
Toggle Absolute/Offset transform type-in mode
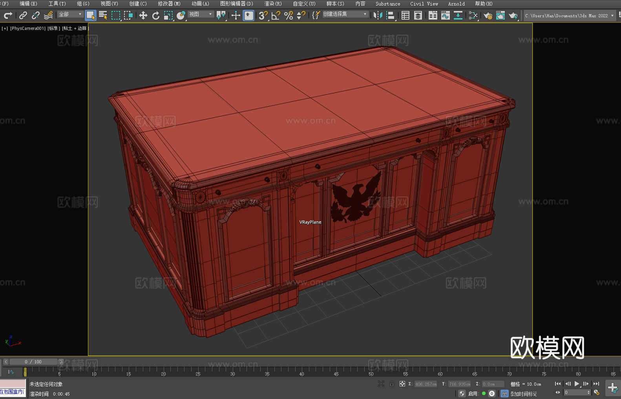pyautogui.click(x=402, y=384)
